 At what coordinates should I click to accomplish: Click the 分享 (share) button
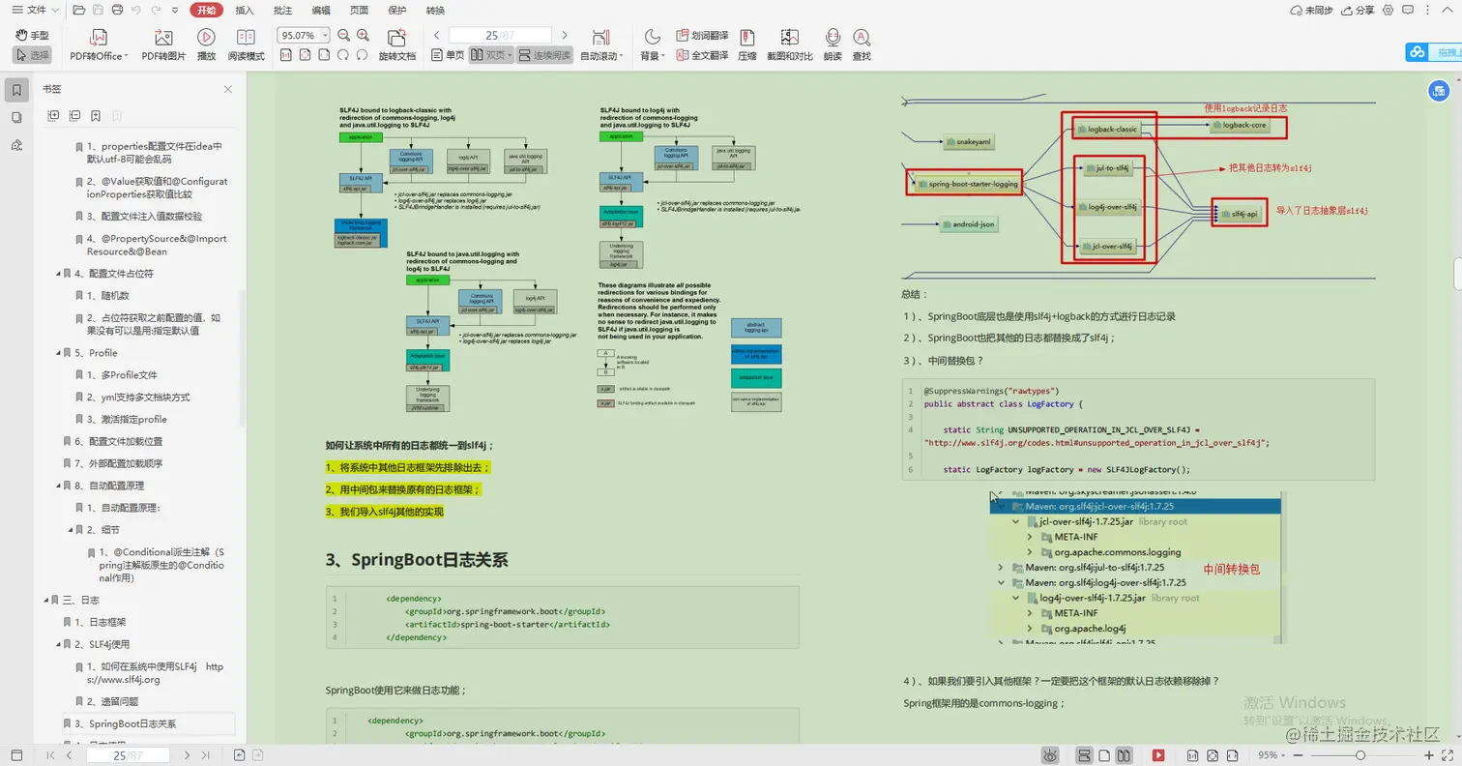click(1359, 11)
